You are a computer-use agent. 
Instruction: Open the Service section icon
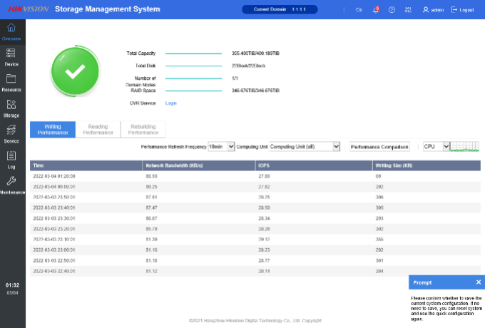11,133
